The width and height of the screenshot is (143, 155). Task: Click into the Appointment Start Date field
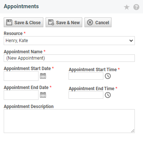[21, 76]
